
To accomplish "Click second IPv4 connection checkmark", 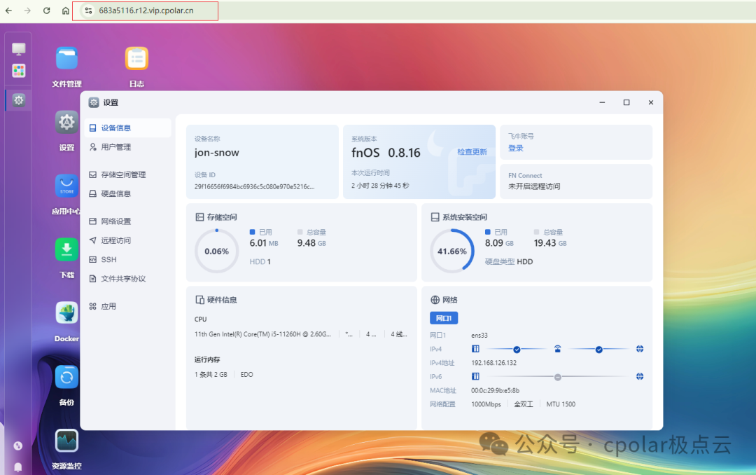I will [x=598, y=350].
